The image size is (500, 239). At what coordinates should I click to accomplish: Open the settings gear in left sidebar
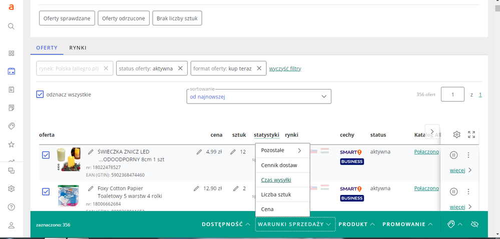point(11,188)
